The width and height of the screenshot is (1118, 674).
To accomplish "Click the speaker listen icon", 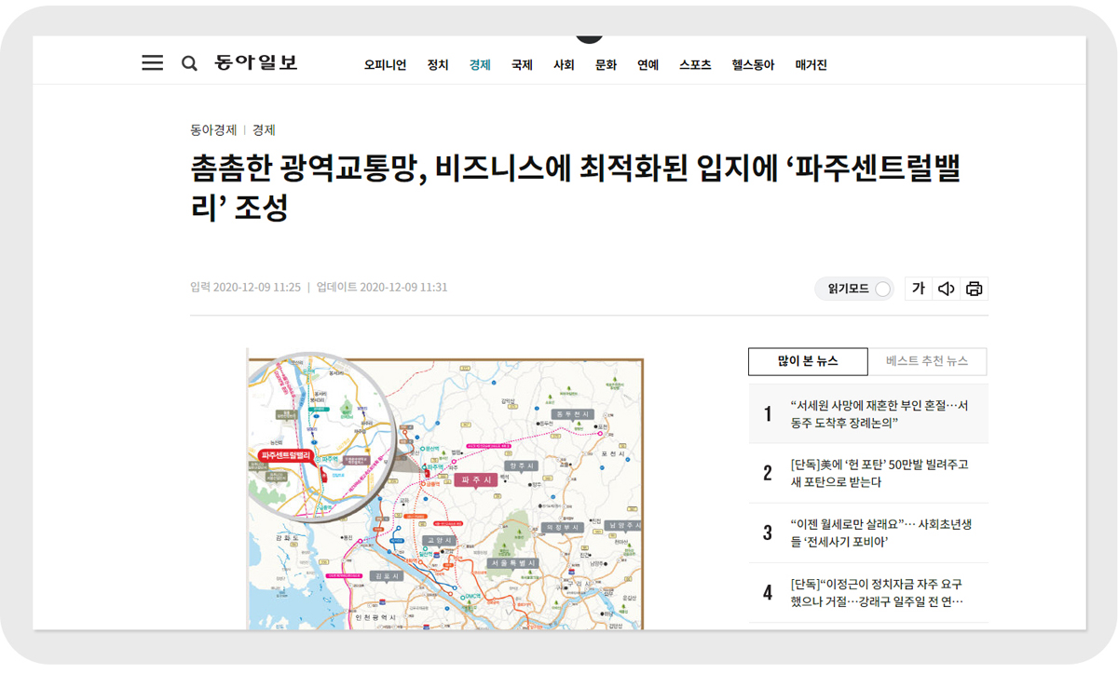I will click(946, 289).
